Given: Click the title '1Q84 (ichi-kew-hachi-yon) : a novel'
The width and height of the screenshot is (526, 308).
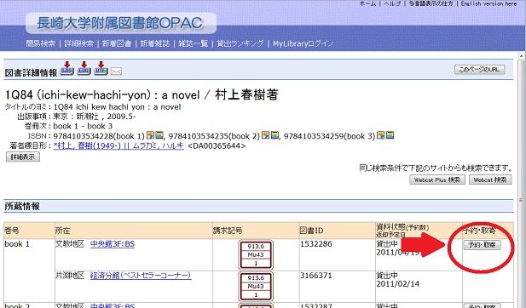Looking at the screenshot, I should click(x=102, y=95).
